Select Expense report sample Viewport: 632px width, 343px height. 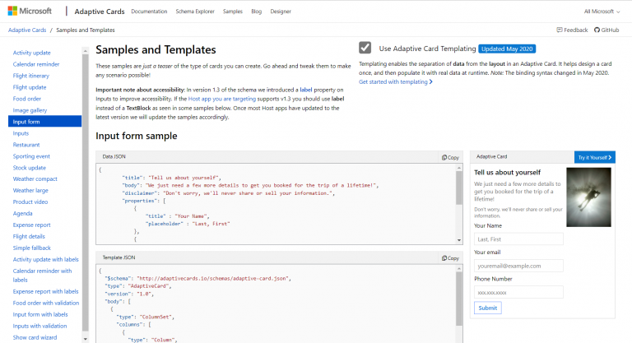pyautogui.click(x=31, y=225)
